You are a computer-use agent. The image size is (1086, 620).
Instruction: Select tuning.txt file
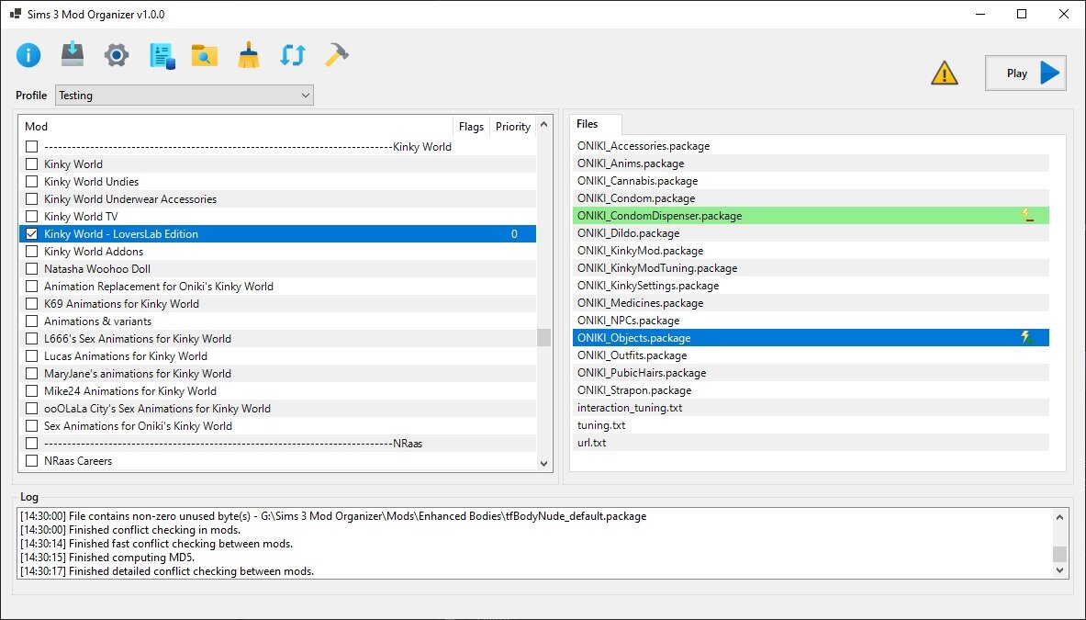tap(811, 425)
